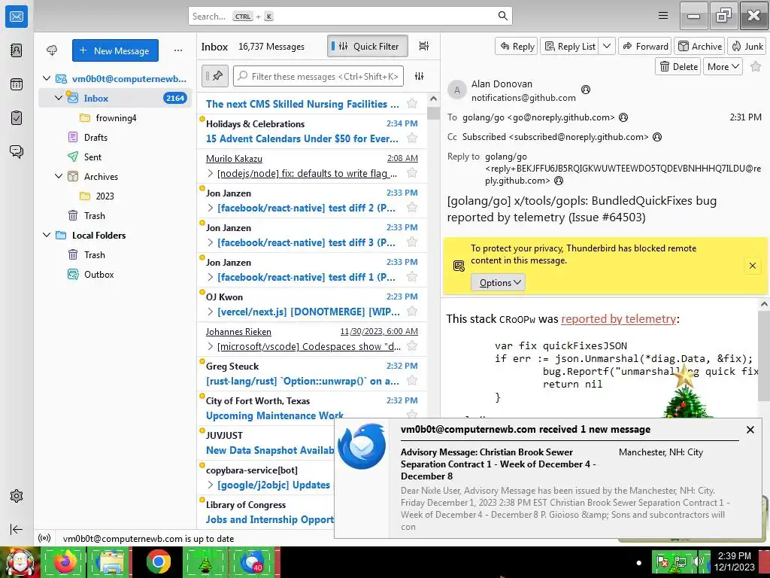Open the Mail space icon
770x578 pixels.
(x=17, y=17)
